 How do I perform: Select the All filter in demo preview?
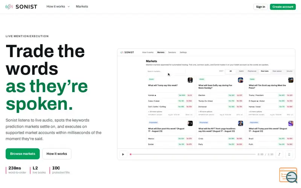231,71
